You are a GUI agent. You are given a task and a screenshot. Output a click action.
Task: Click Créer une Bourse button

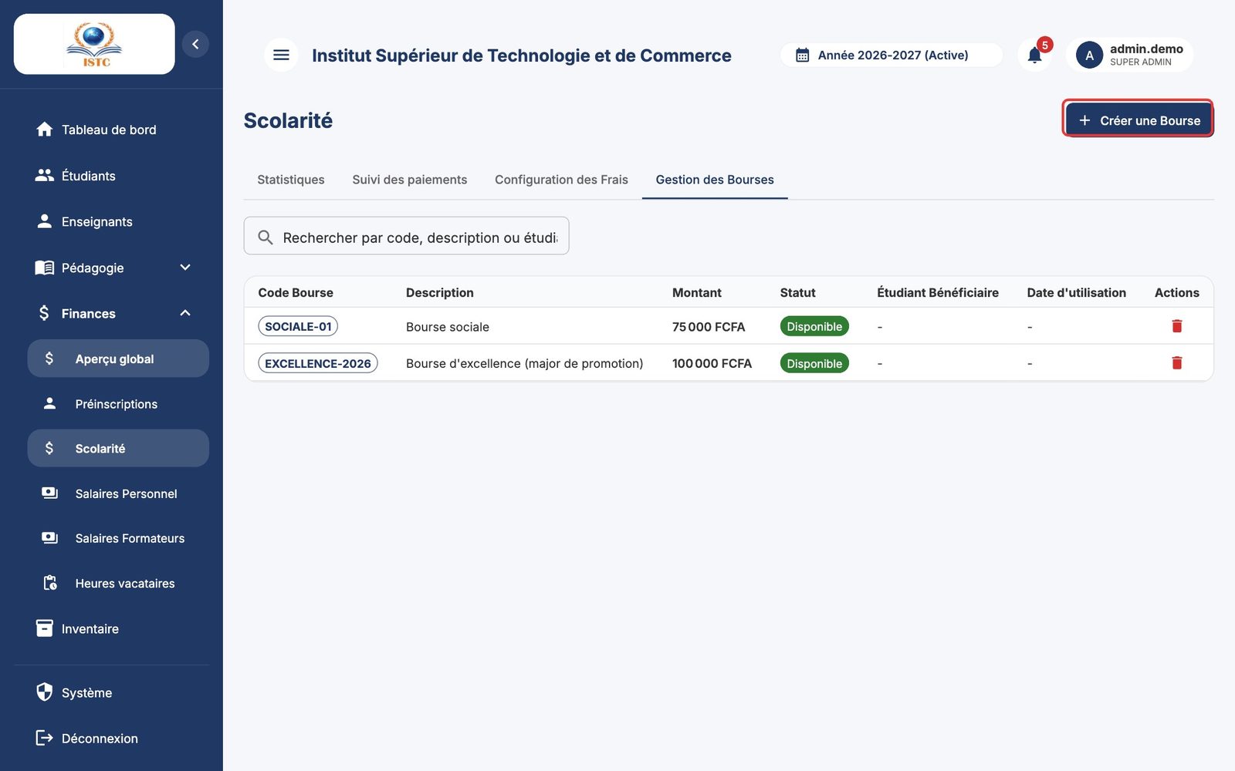click(x=1138, y=120)
